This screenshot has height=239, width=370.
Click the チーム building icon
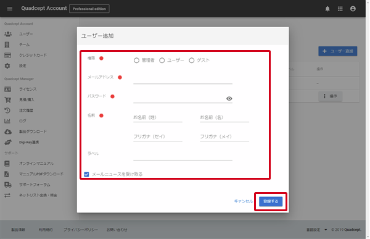pyautogui.click(x=7, y=44)
